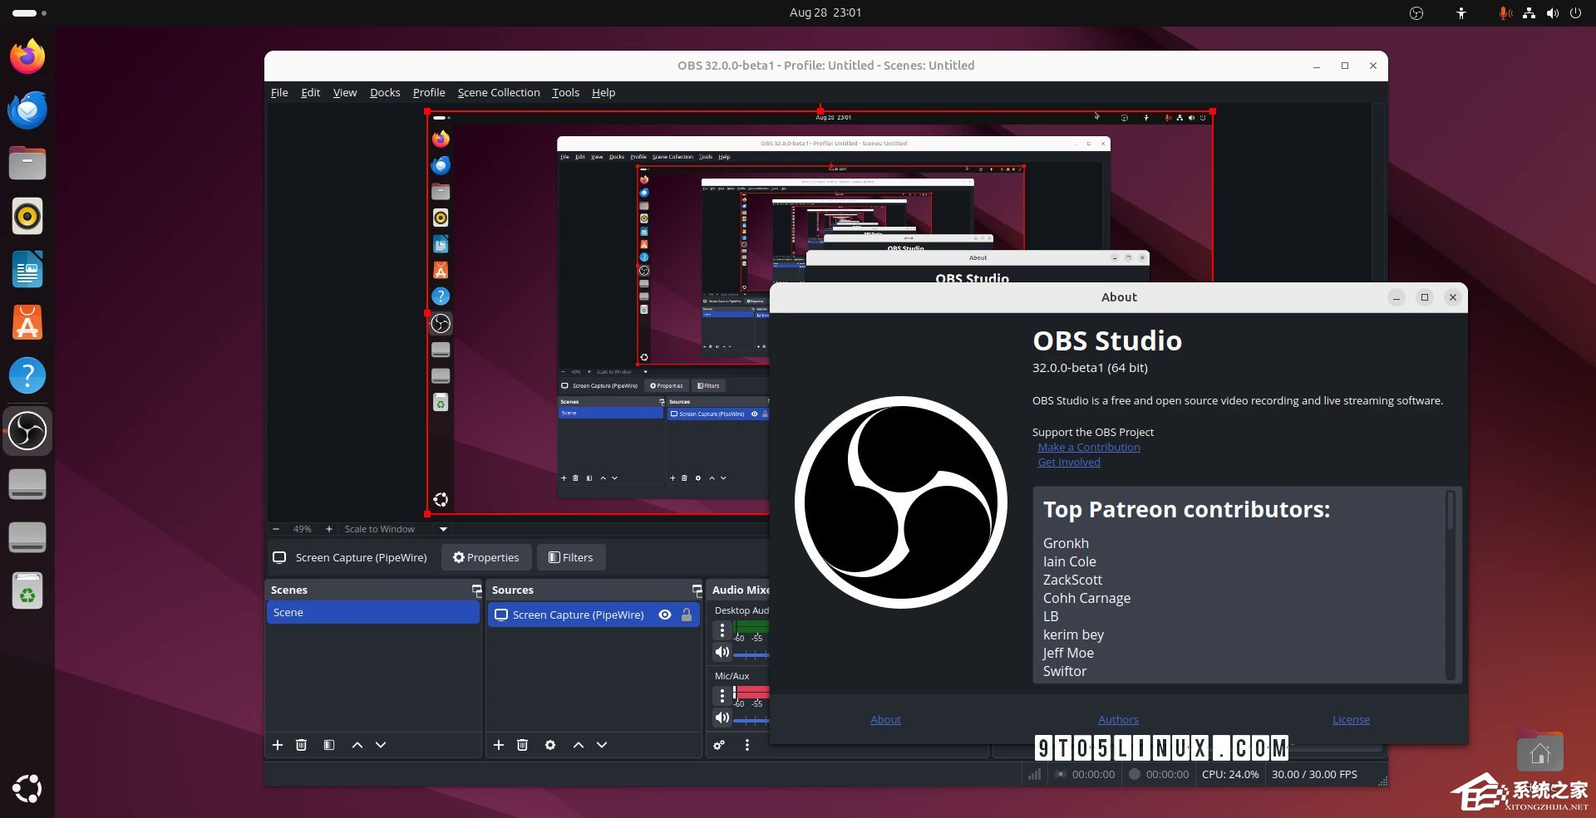Remove the selected source using trash icon
Viewport: 1596px width, 818px height.
point(523,745)
